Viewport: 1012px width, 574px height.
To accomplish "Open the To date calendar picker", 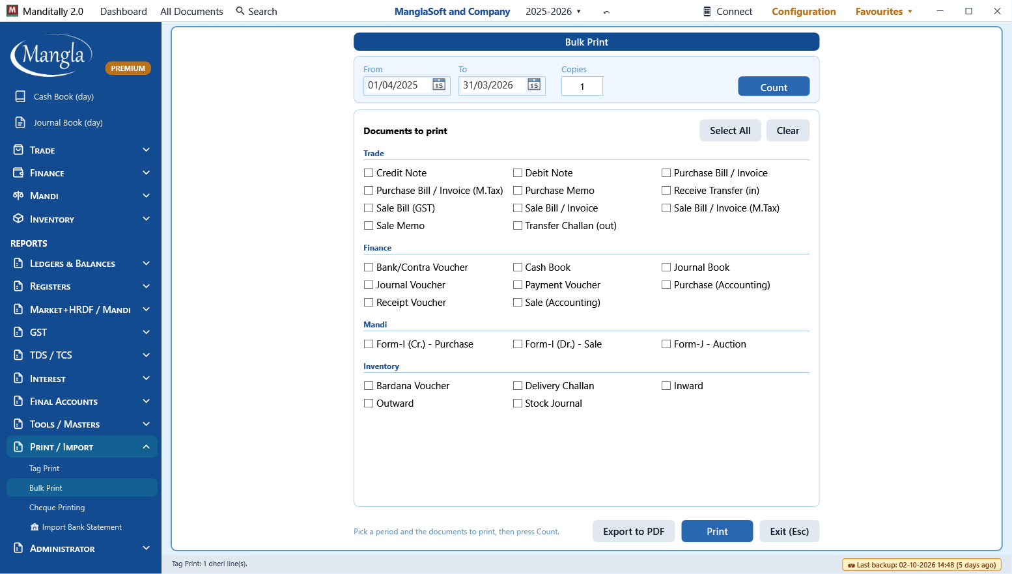I will (x=534, y=85).
